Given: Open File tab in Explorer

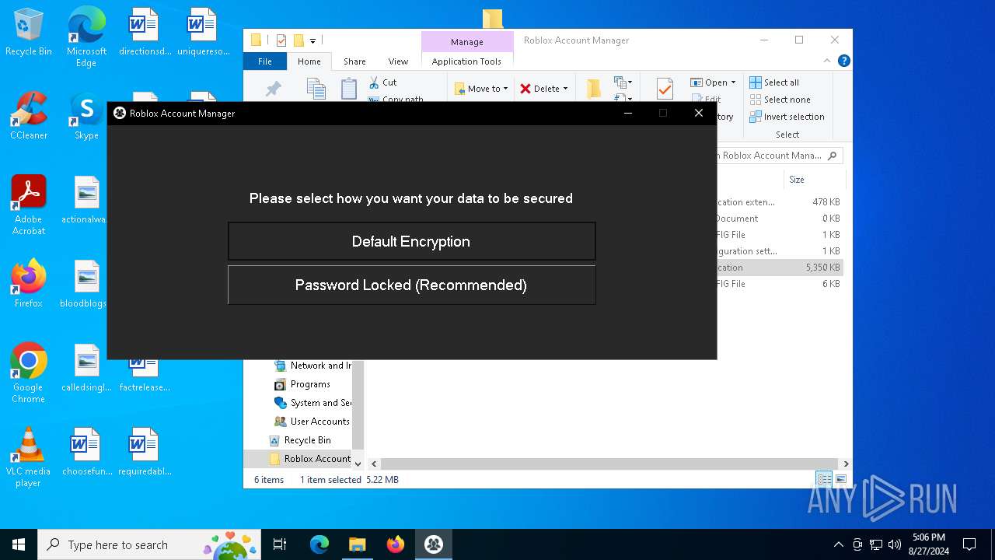Looking at the screenshot, I should pyautogui.click(x=265, y=61).
